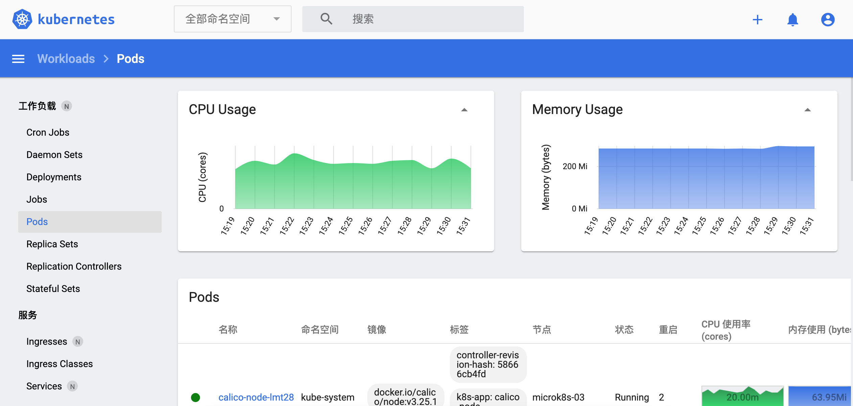
Task: Open Replica Sets in sidebar
Action: point(52,244)
